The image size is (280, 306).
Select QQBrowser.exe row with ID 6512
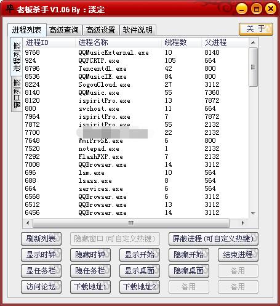(135, 204)
